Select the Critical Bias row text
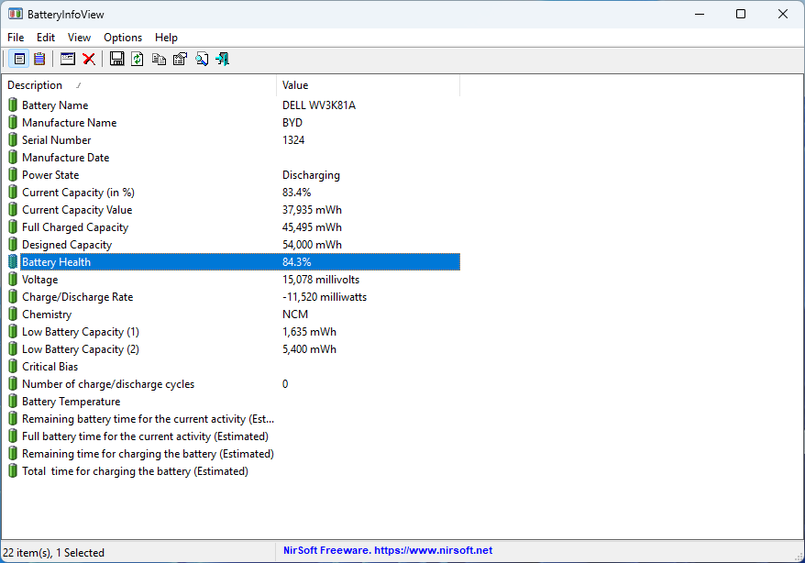 click(50, 367)
